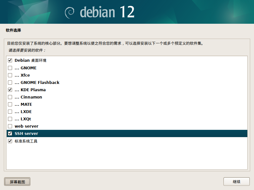The width and height of the screenshot is (254, 190).
Task: Click the 屏幕截图 button
Action: coord(17,181)
